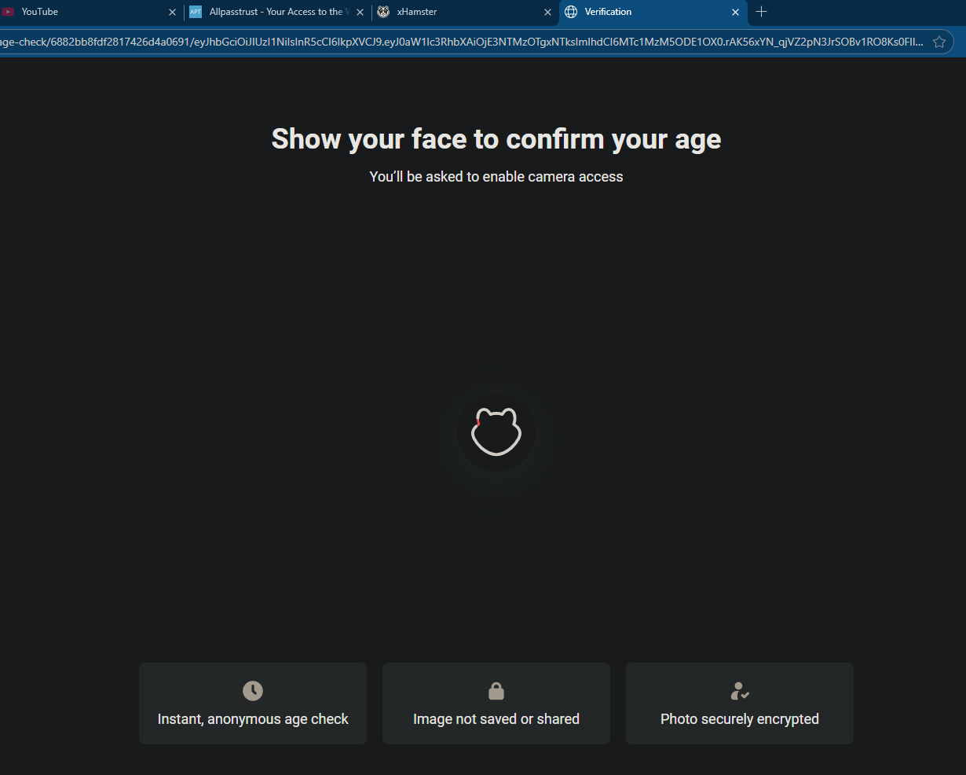966x775 pixels.
Task: Close the Allpasstrust tab
Action: click(x=360, y=12)
